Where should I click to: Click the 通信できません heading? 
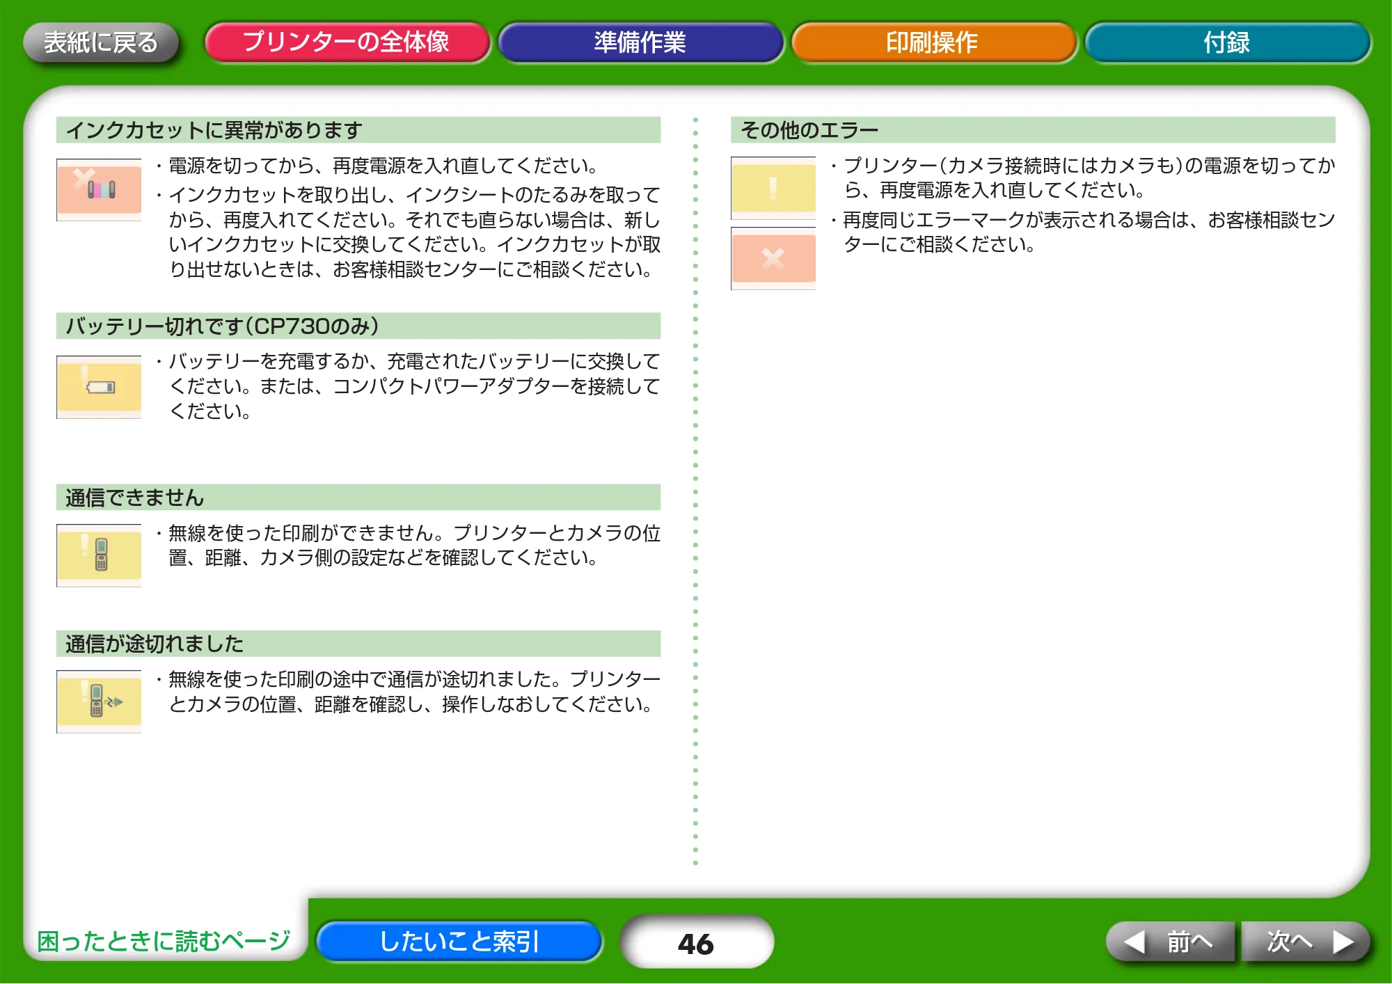coord(358,498)
